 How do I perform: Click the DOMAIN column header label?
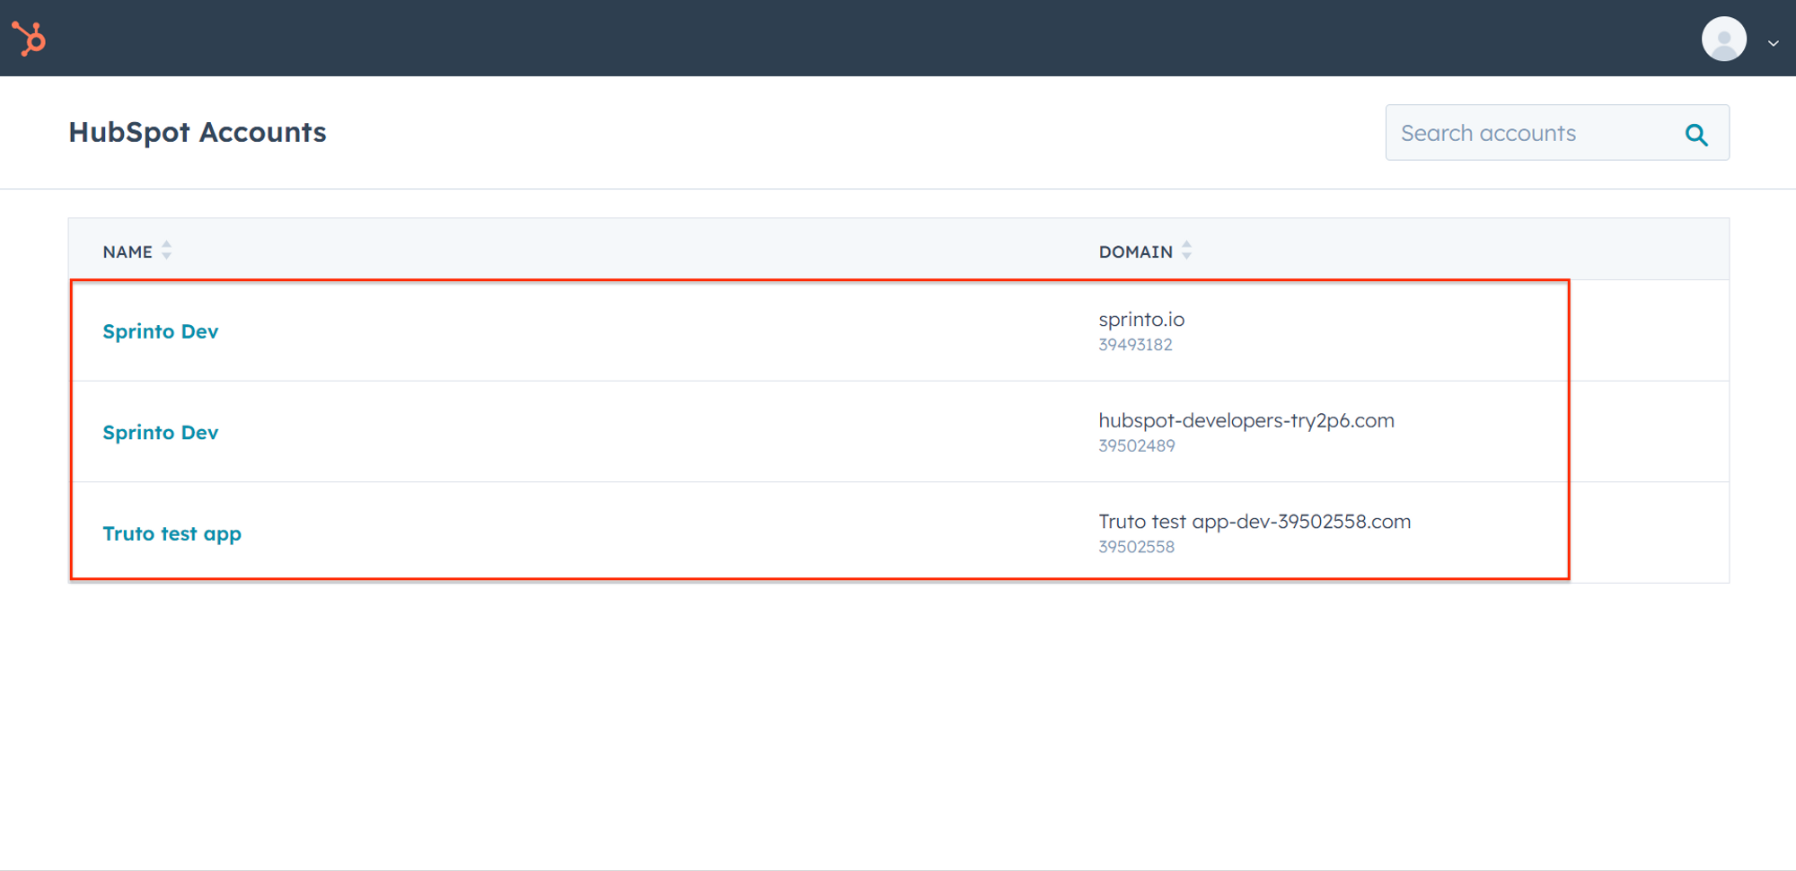(1135, 251)
